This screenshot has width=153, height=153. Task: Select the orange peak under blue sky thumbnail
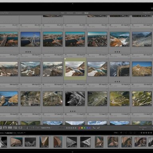142,69
